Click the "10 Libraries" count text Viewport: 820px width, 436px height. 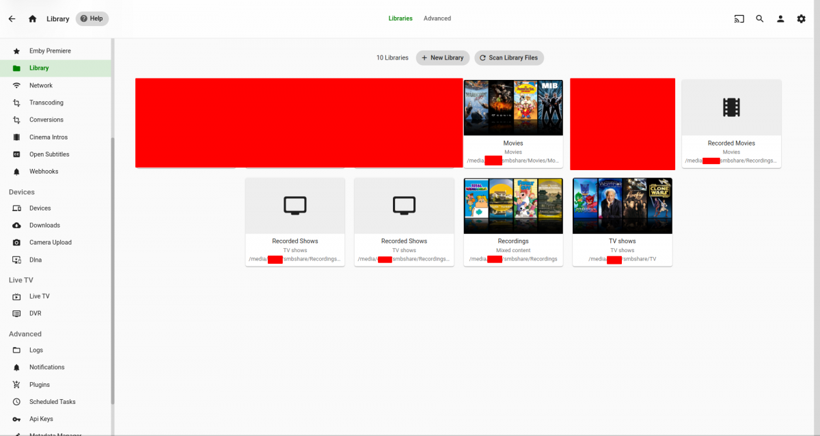pyautogui.click(x=392, y=58)
